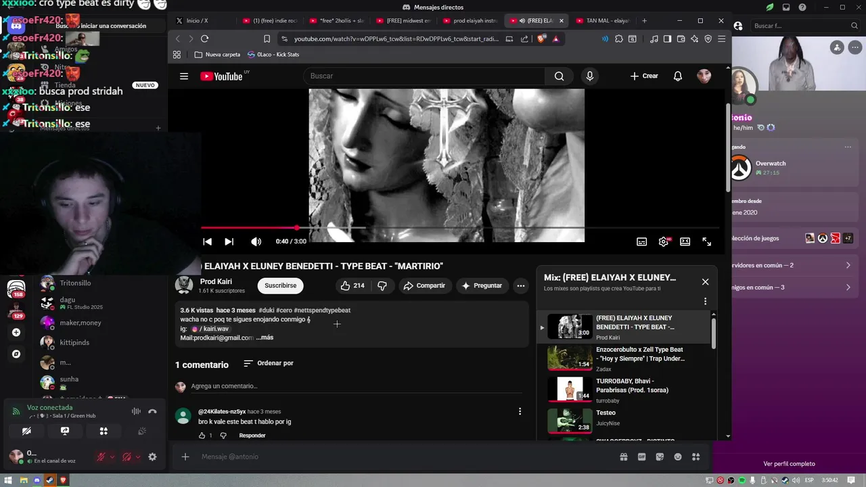Switch to the (free) indie rock tab

coord(269,21)
